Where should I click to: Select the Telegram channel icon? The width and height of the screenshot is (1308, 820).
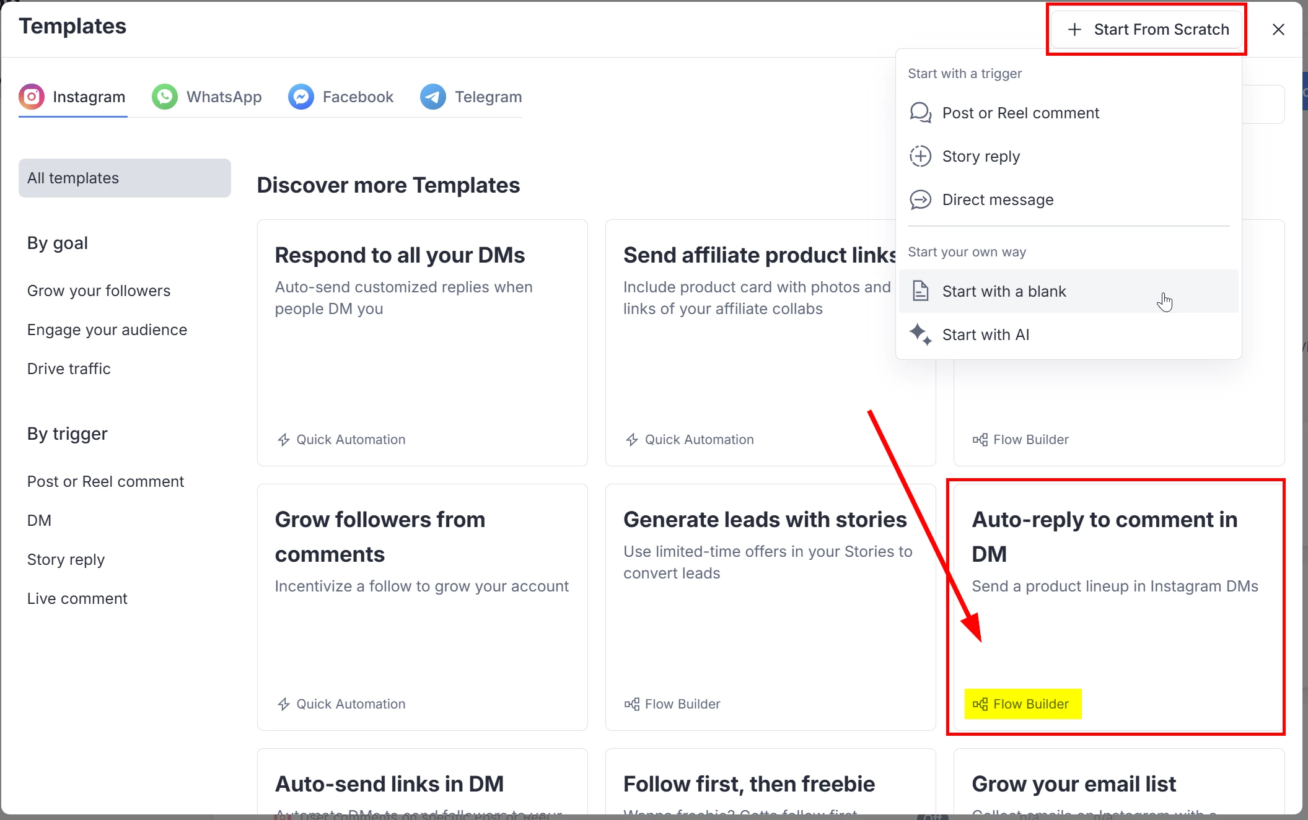point(433,97)
